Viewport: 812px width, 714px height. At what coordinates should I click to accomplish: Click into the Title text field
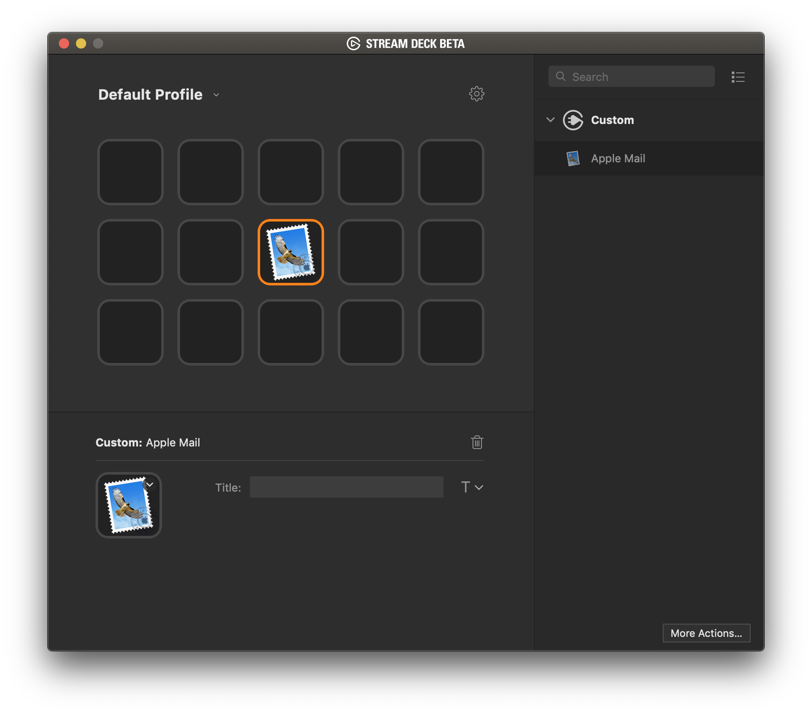[x=346, y=487]
